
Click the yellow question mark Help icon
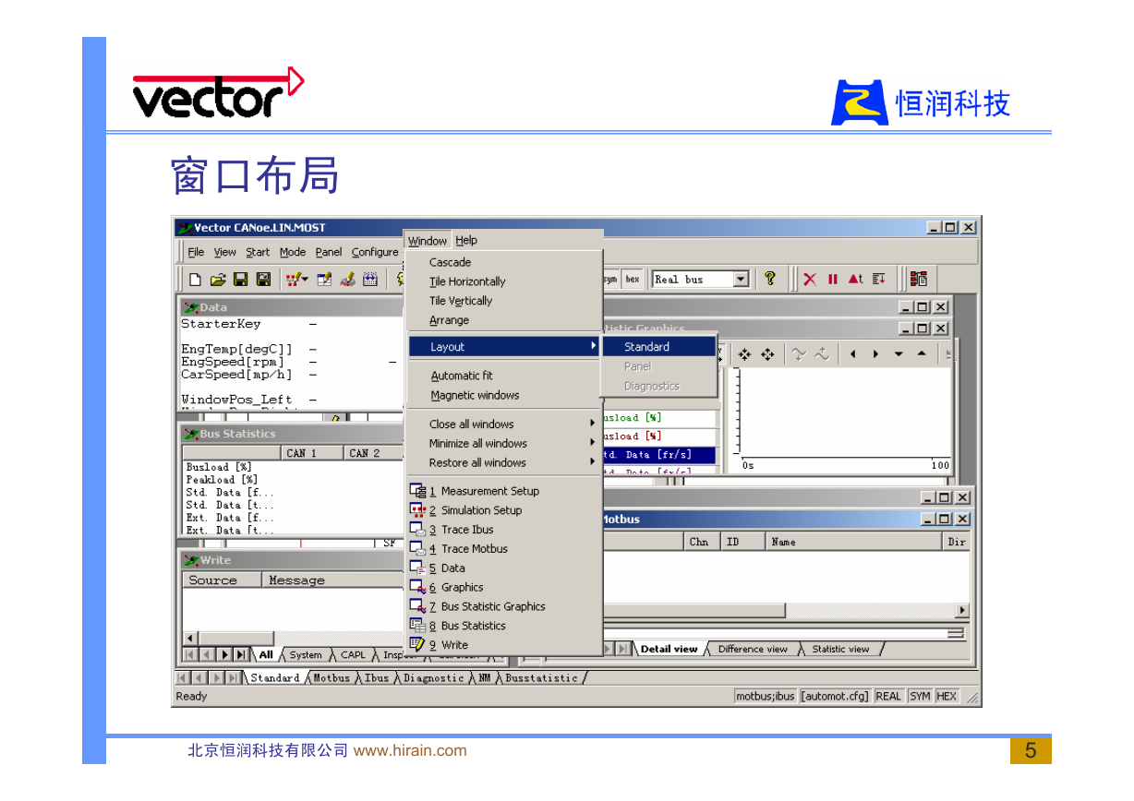[x=769, y=279]
